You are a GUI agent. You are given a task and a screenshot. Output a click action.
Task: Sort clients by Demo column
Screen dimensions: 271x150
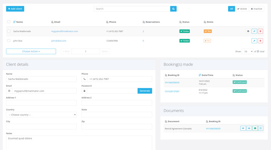[x=209, y=22]
